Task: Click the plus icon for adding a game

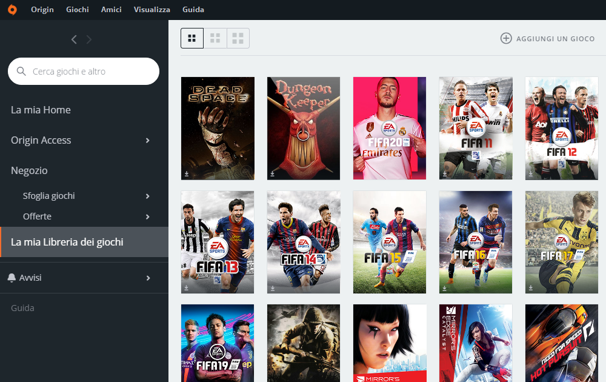Action: point(505,38)
